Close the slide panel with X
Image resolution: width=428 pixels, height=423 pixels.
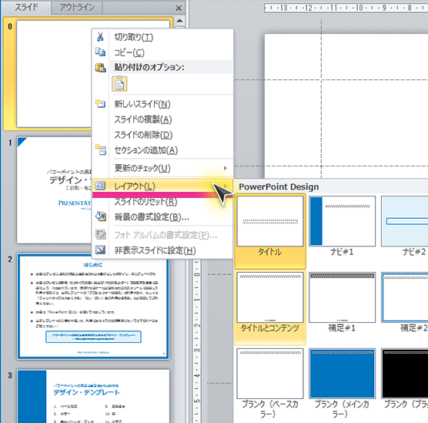pos(179,8)
